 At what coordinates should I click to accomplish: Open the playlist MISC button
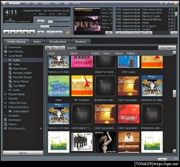pyautogui.click(x=141, y=33)
